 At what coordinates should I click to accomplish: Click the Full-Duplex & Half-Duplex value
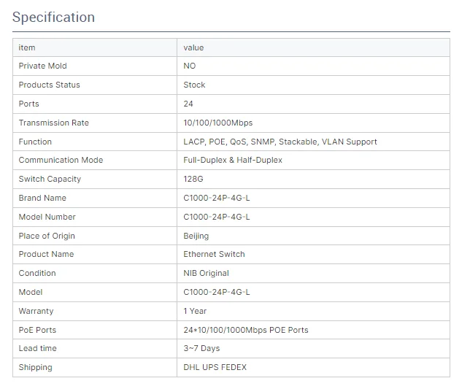[232, 160]
